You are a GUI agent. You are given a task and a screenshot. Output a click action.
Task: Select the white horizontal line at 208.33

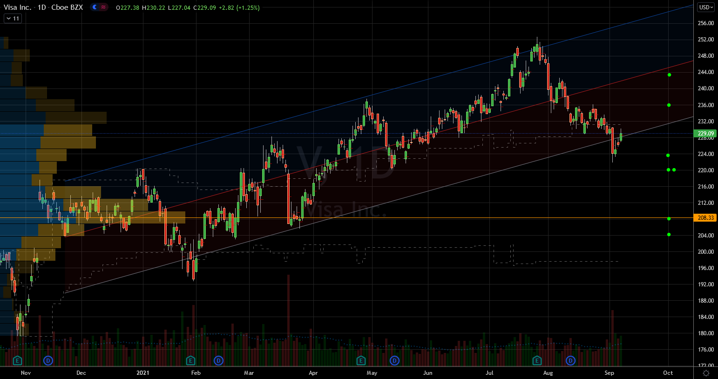tap(347, 218)
